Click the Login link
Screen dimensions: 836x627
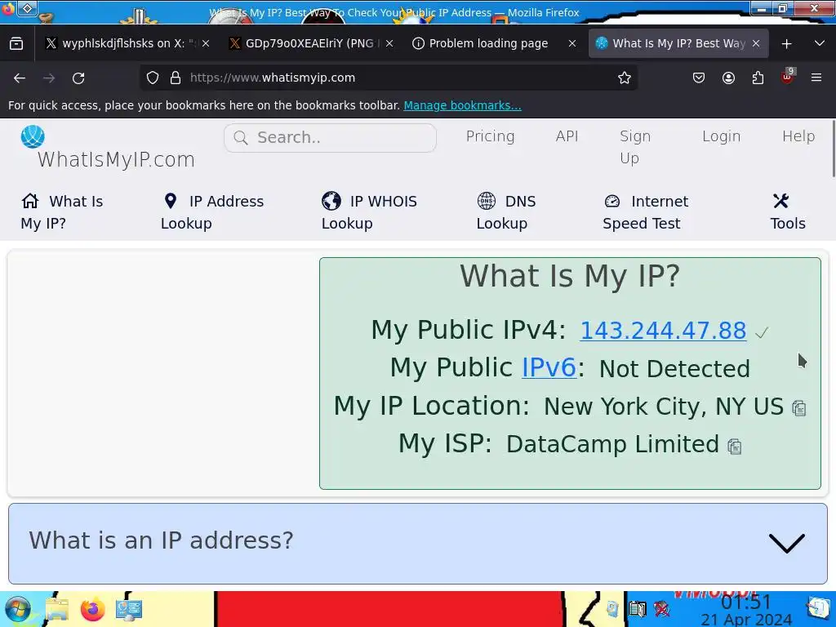pos(722,136)
